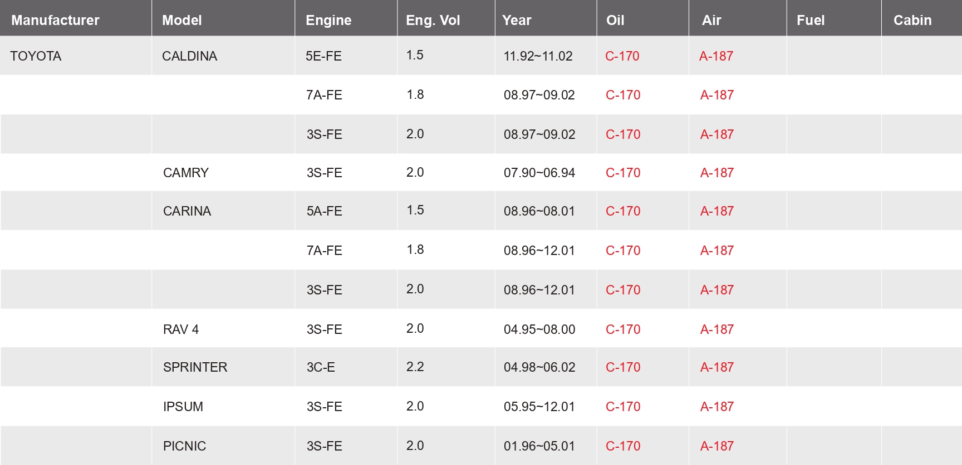This screenshot has width=962, height=465.
Task: Open C-170 oil link in CALDINA 5E-FE row
Action: (622, 56)
